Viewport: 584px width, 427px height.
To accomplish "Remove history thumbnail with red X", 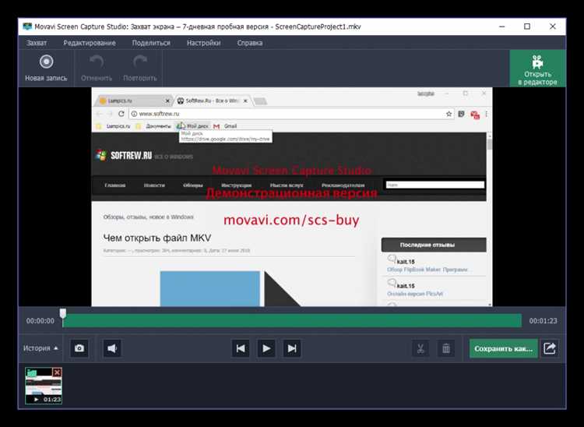I will (x=57, y=372).
